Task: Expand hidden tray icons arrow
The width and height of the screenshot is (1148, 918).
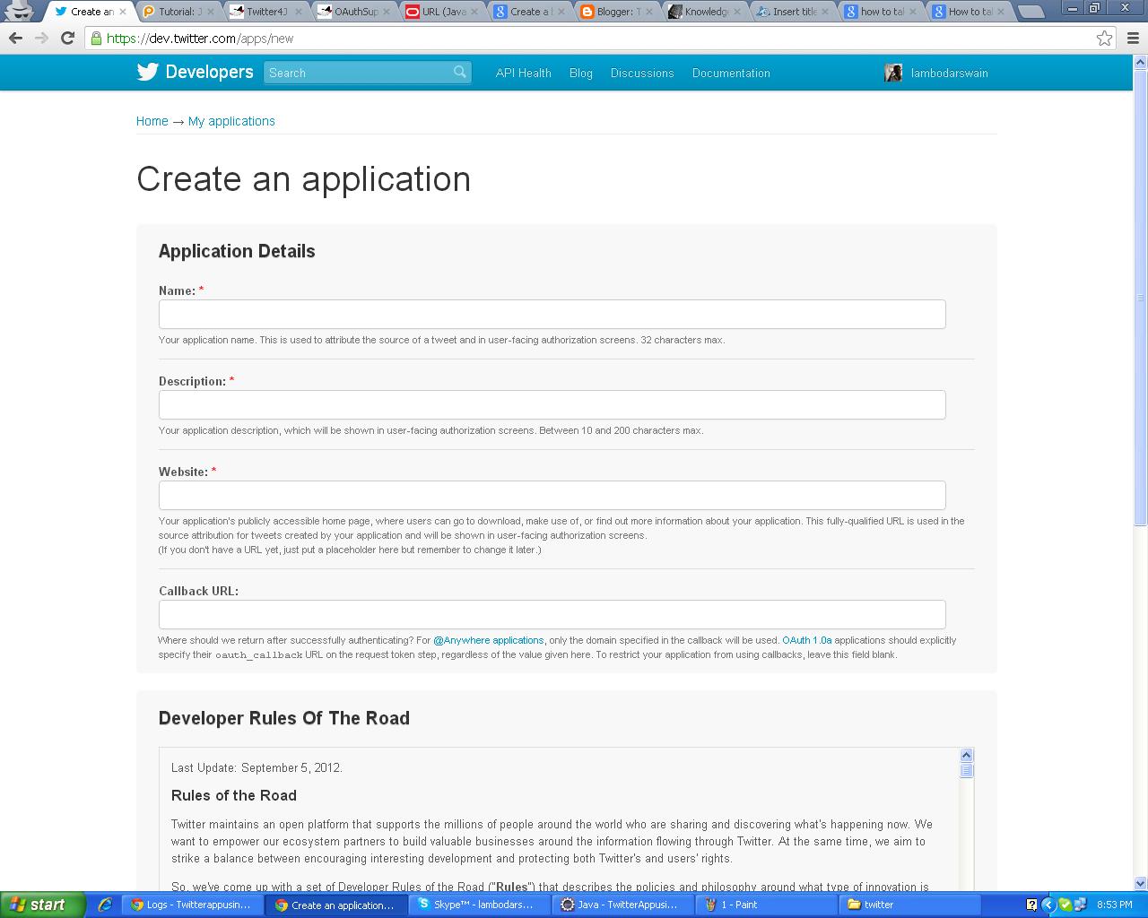Action: coord(1048,905)
